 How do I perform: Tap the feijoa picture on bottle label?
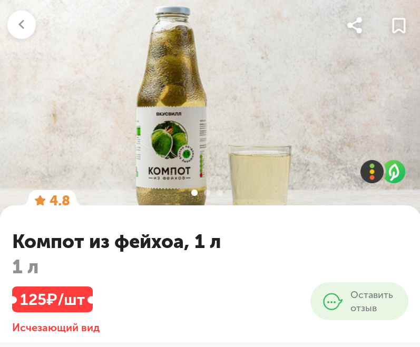coord(169,140)
